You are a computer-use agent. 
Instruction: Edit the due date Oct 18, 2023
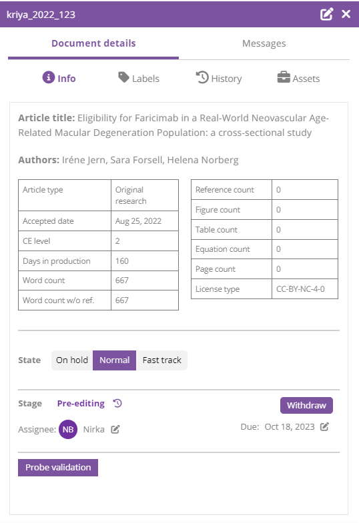(324, 426)
